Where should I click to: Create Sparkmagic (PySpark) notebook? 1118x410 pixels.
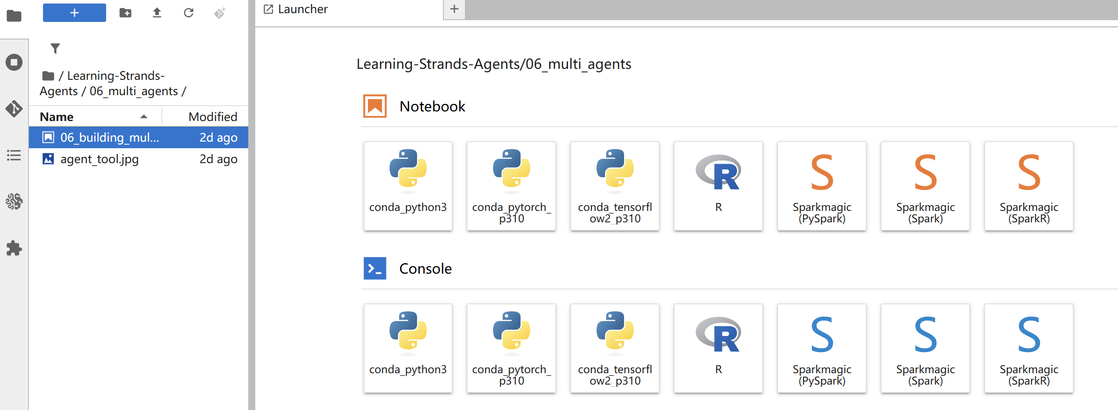[822, 186]
